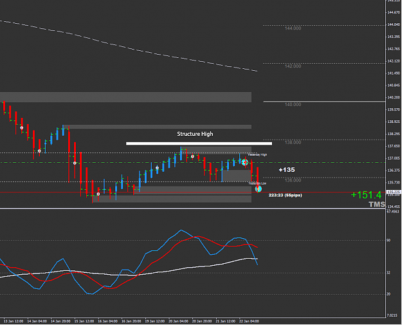Click the 142.000 round level label
The image size is (402, 325).
(x=293, y=66)
